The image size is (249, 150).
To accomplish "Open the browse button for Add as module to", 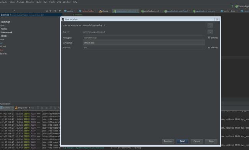I will click(210, 26).
